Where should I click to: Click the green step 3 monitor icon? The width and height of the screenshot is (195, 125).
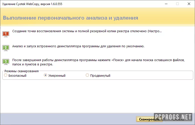pos(6,62)
